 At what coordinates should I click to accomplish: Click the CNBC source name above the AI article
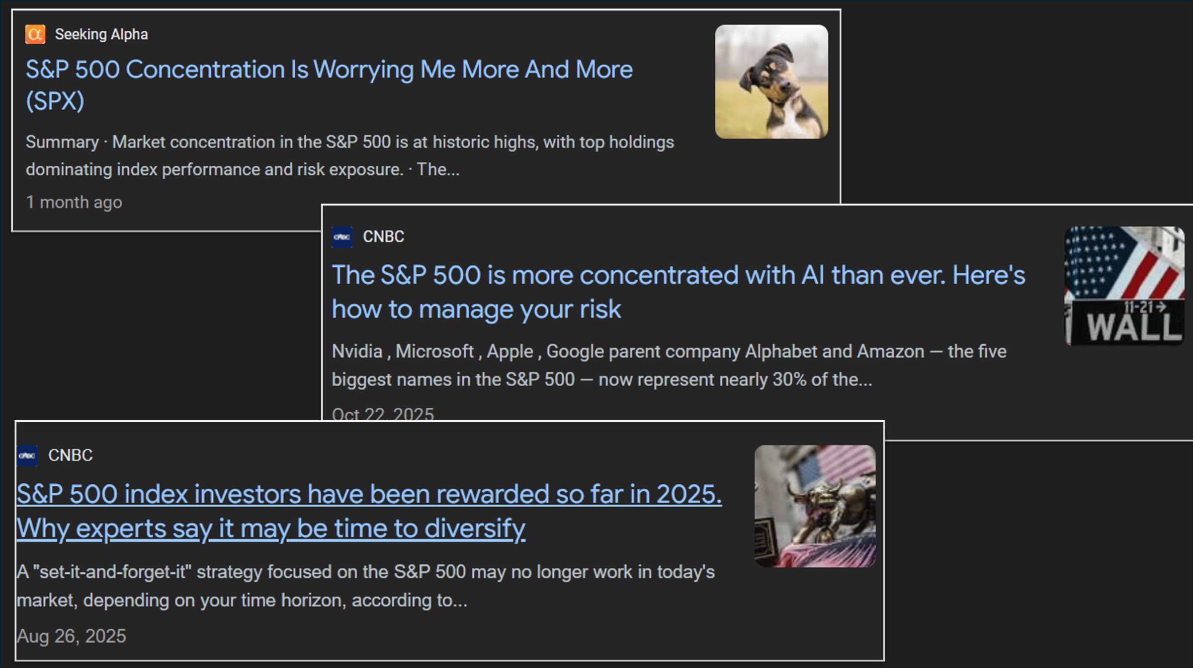click(x=383, y=237)
